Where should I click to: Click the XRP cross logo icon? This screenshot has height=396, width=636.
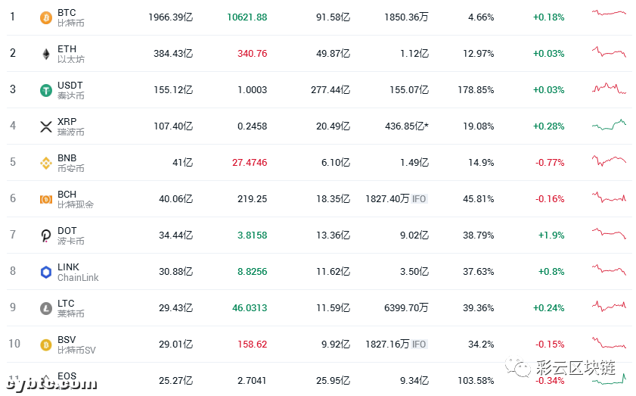click(x=46, y=126)
